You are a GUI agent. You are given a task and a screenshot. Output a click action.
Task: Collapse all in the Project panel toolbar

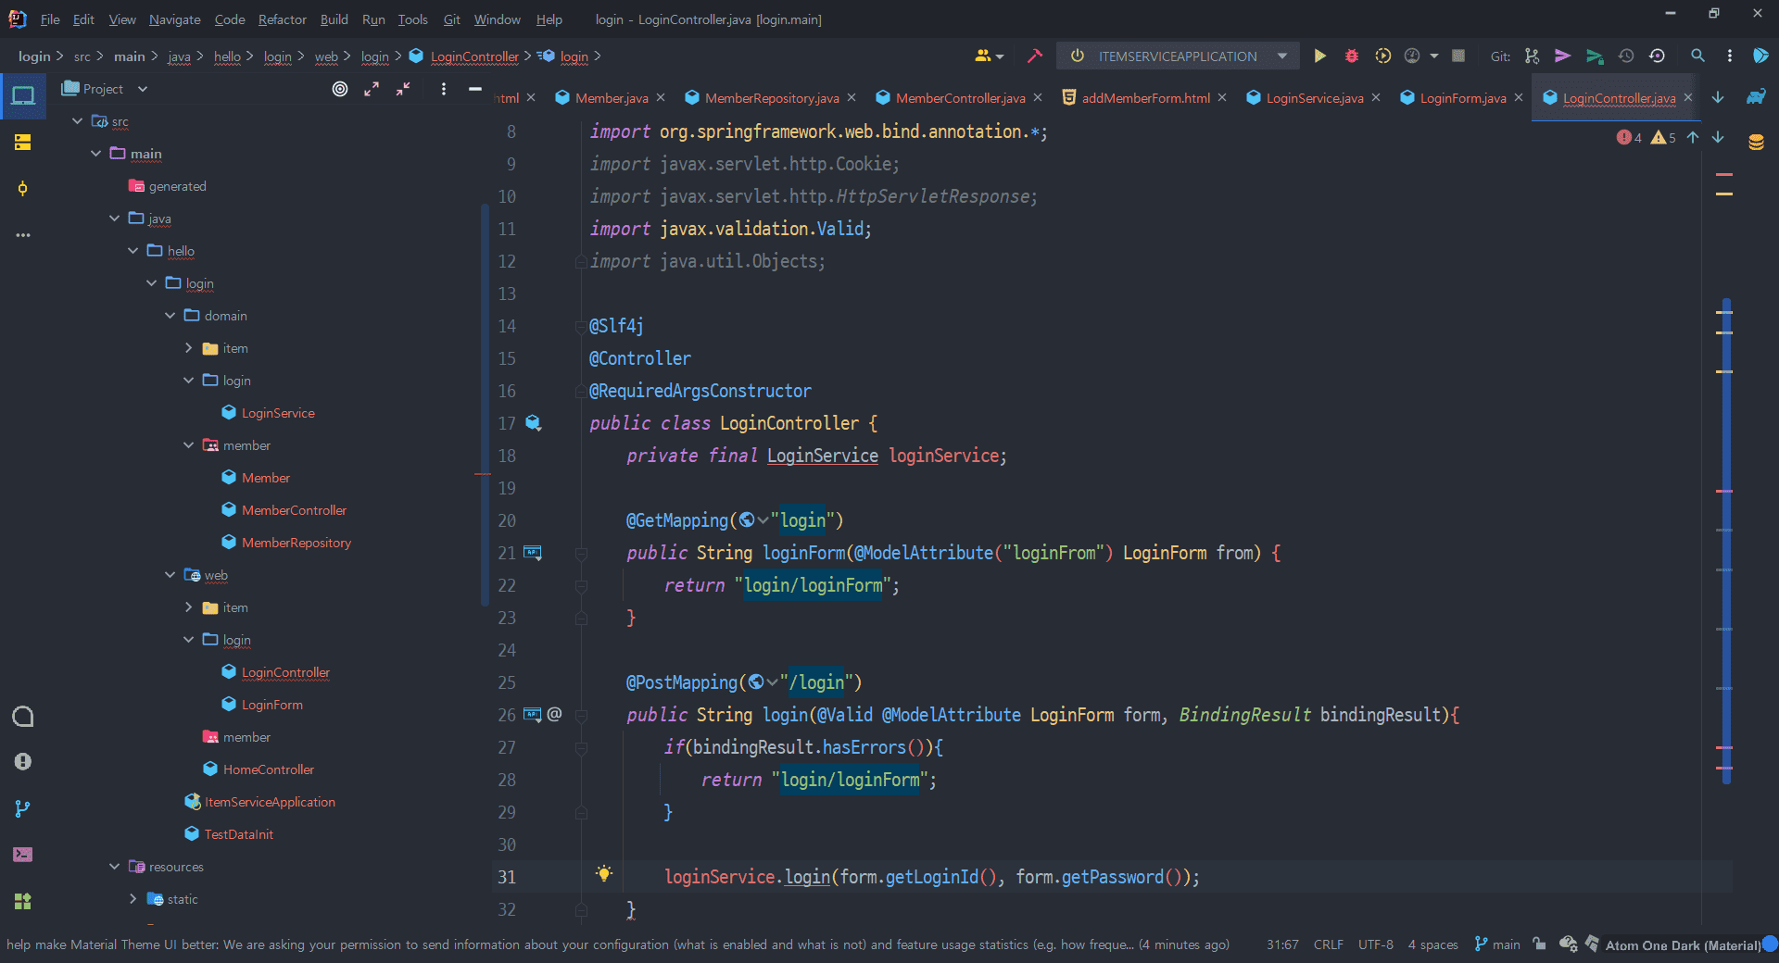click(403, 89)
